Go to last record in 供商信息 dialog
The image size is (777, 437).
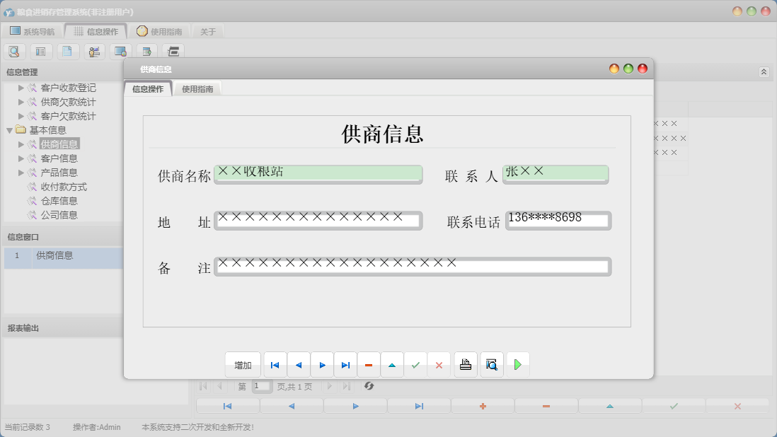[345, 365]
